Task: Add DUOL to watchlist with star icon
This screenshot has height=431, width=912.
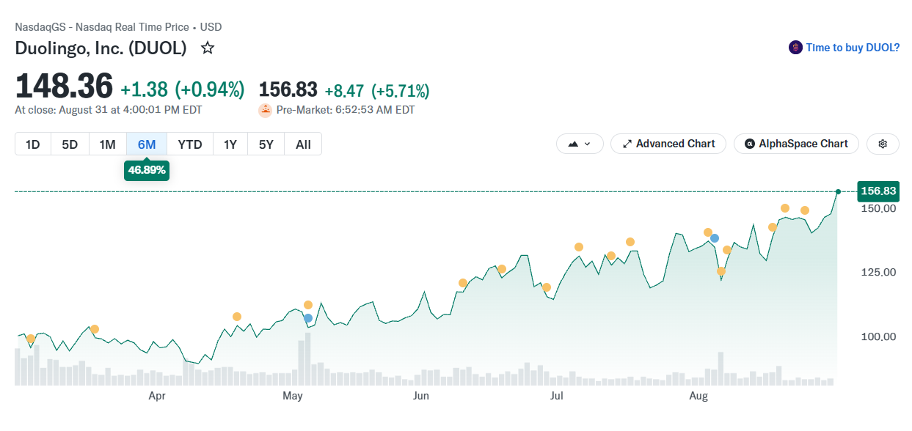Action: point(208,48)
